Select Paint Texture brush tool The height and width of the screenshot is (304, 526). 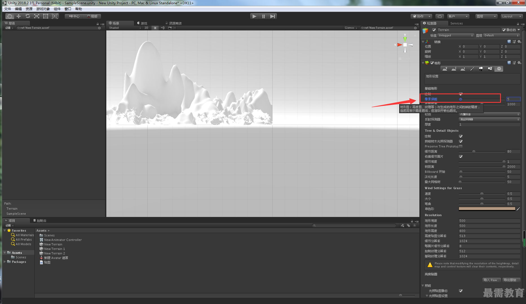(472, 69)
